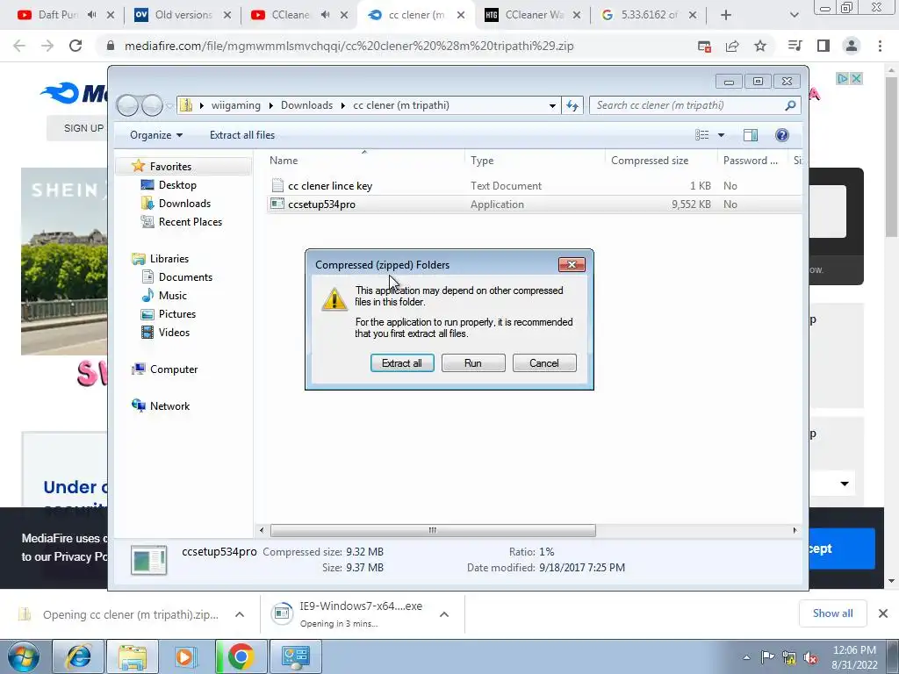Refresh the Explorer folder view
The width and height of the screenshot is (899, 674).
pyautogui.click(x=572, y=105)
